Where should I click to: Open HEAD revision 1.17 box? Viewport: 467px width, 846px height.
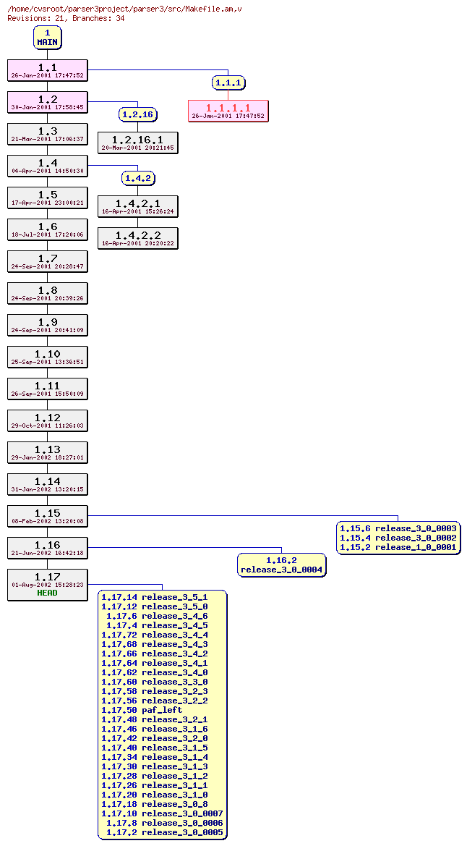click(x=48, y=585)
